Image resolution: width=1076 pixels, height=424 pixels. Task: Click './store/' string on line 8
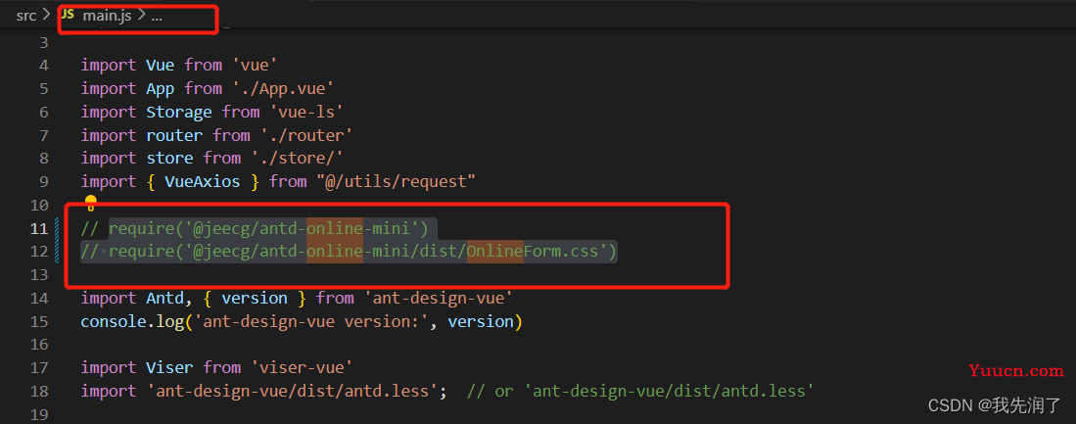pos(297,159)
